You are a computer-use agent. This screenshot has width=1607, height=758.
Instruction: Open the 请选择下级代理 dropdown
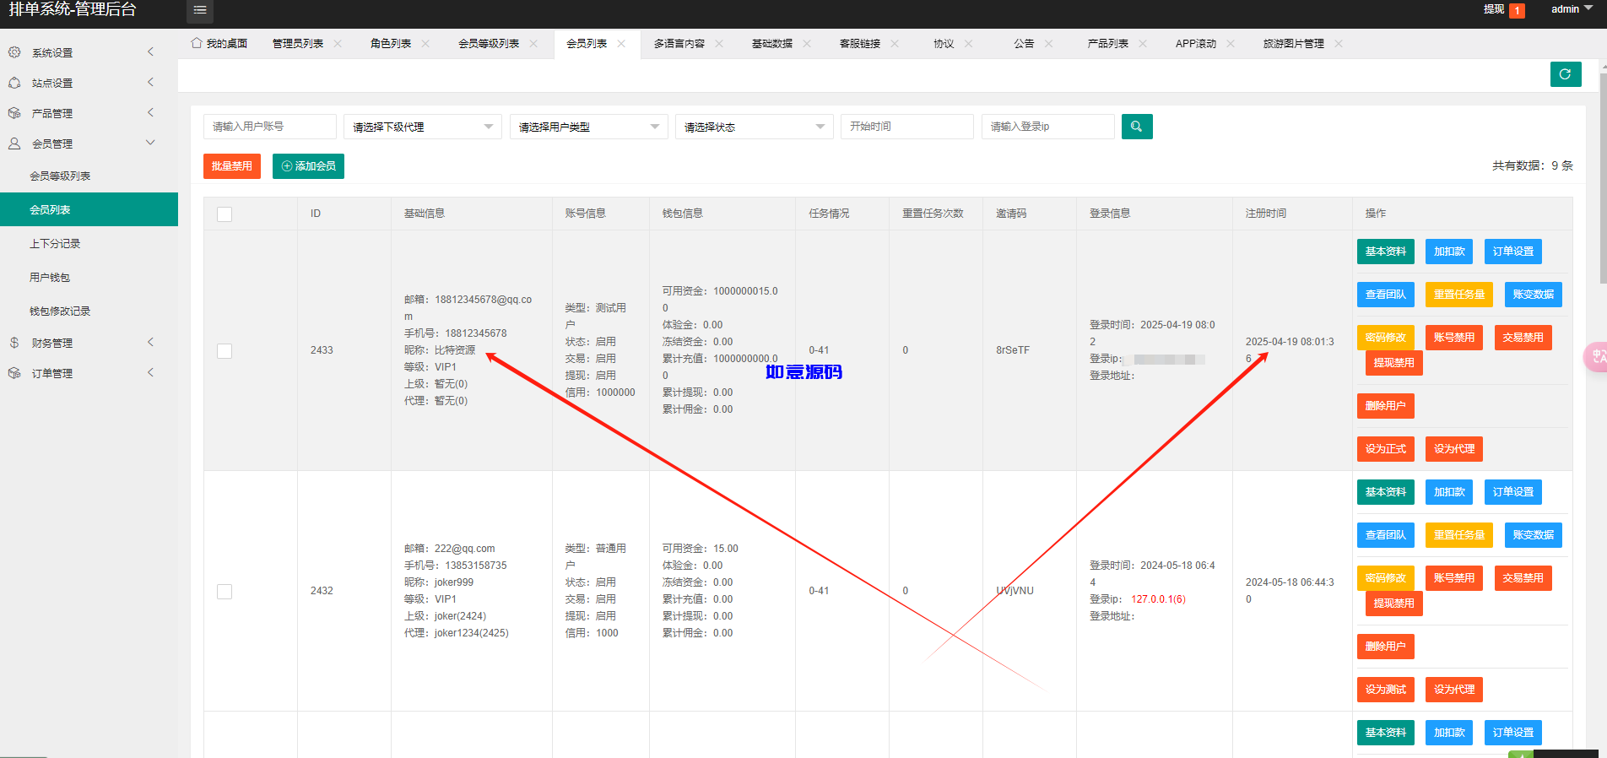pos(423,127)
